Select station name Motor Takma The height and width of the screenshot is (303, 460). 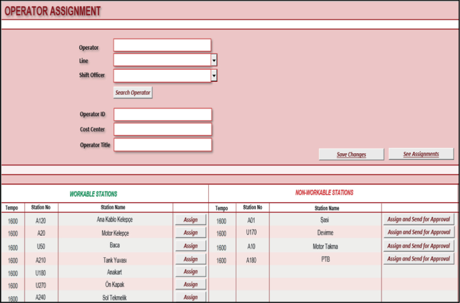(x=325, y=247)
